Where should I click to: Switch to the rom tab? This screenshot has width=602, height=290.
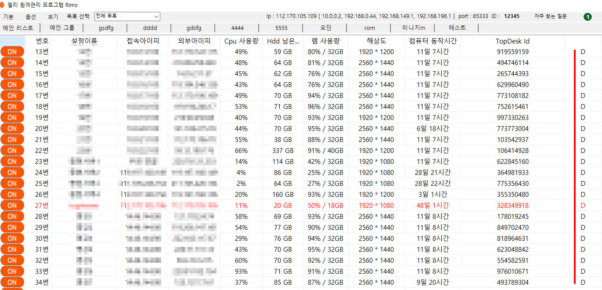point(370,28)
